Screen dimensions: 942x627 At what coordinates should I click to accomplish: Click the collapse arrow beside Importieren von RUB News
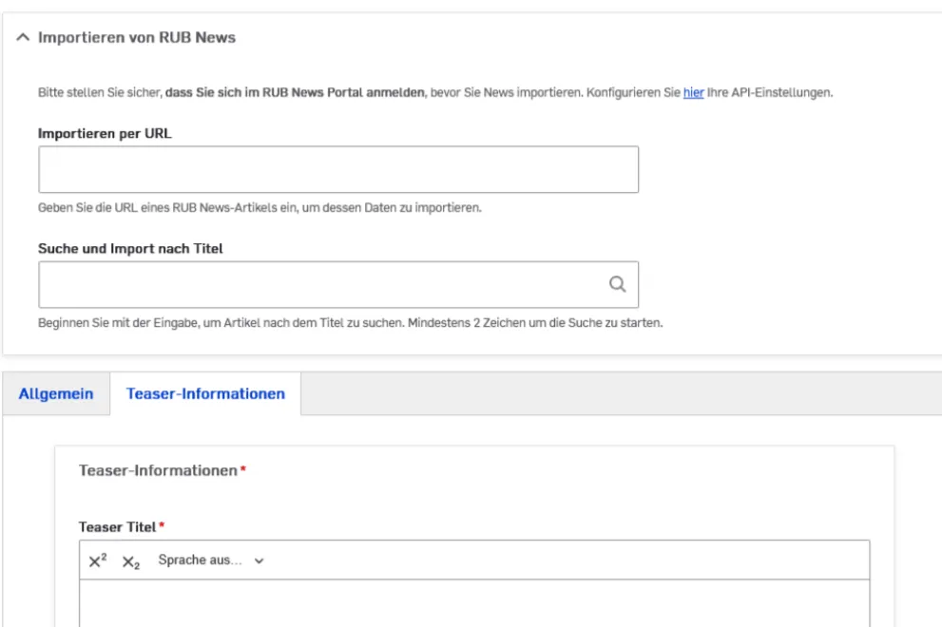(x=21, y=38)
